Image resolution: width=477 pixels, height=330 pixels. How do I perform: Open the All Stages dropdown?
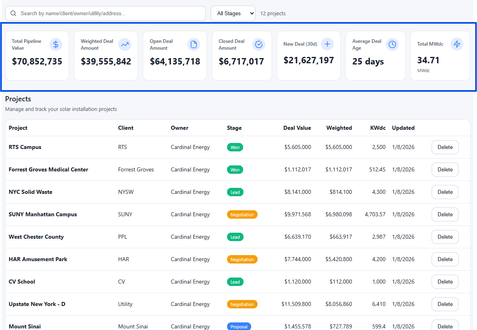click(233, 13)
